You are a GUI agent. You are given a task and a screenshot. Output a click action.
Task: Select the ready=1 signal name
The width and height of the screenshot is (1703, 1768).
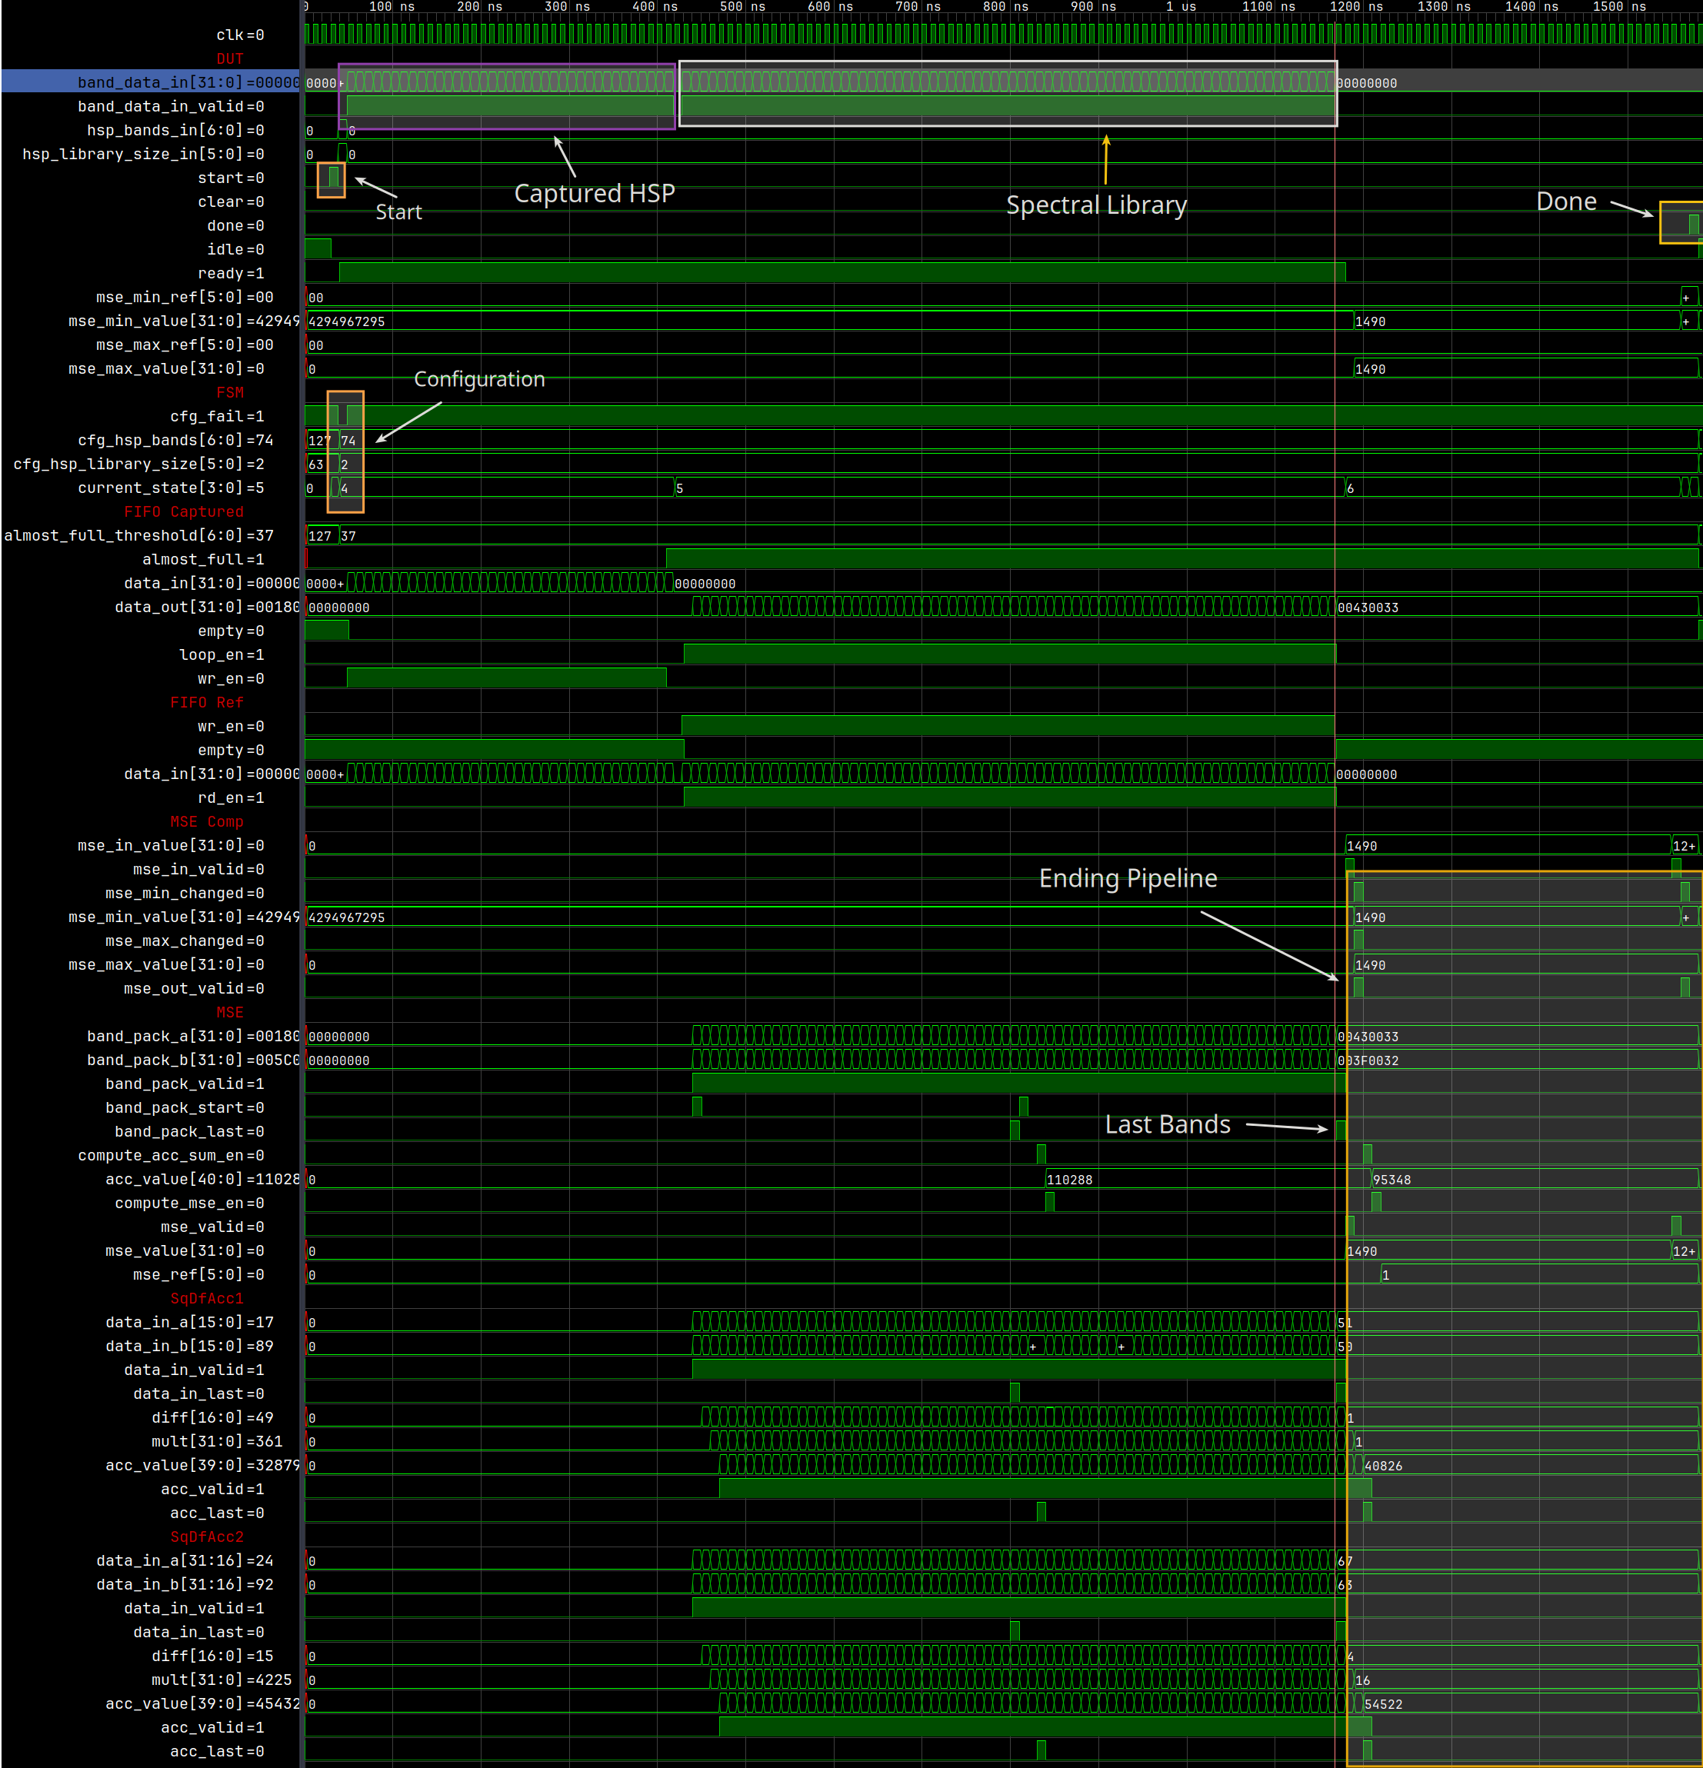point(231,273)
